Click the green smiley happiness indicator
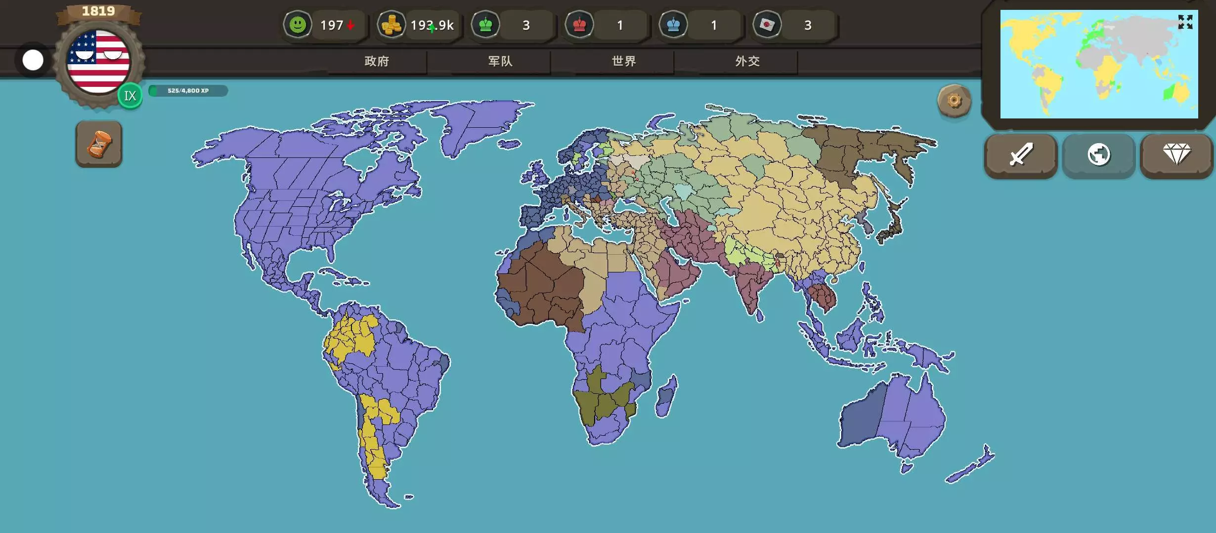This screenshot has width=1216, height=533. (298, 25)
